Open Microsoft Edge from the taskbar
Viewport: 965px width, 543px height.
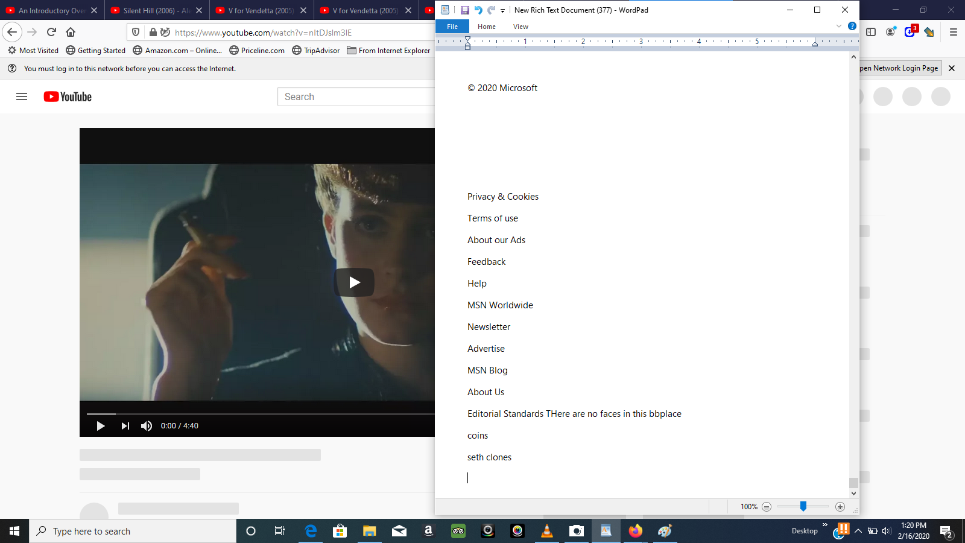click(311, 531)
